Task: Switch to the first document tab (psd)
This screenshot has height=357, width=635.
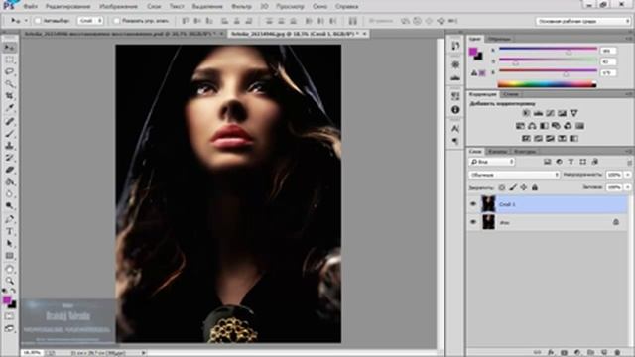Action: pyautogui.click(x=120, y=34)
